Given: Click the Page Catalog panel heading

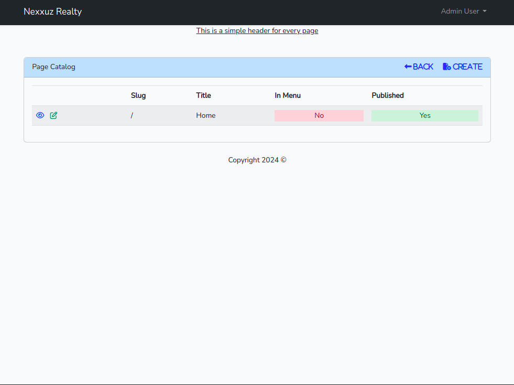Looking at the screenshot, I should 53,67.
